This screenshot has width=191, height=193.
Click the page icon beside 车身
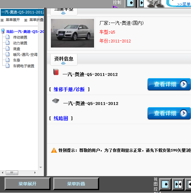coord(8,60)
